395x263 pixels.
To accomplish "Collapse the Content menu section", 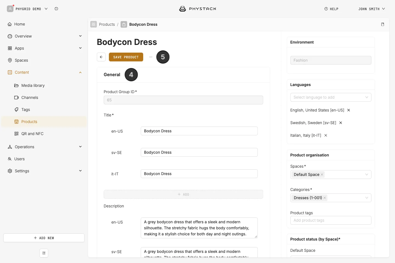I will pyautogui.click(x=80, y=72).
